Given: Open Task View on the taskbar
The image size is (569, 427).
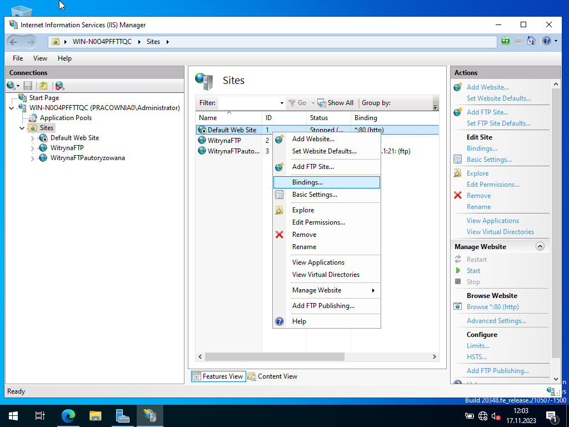Looking at the screenshot, I should coord(40,416).
